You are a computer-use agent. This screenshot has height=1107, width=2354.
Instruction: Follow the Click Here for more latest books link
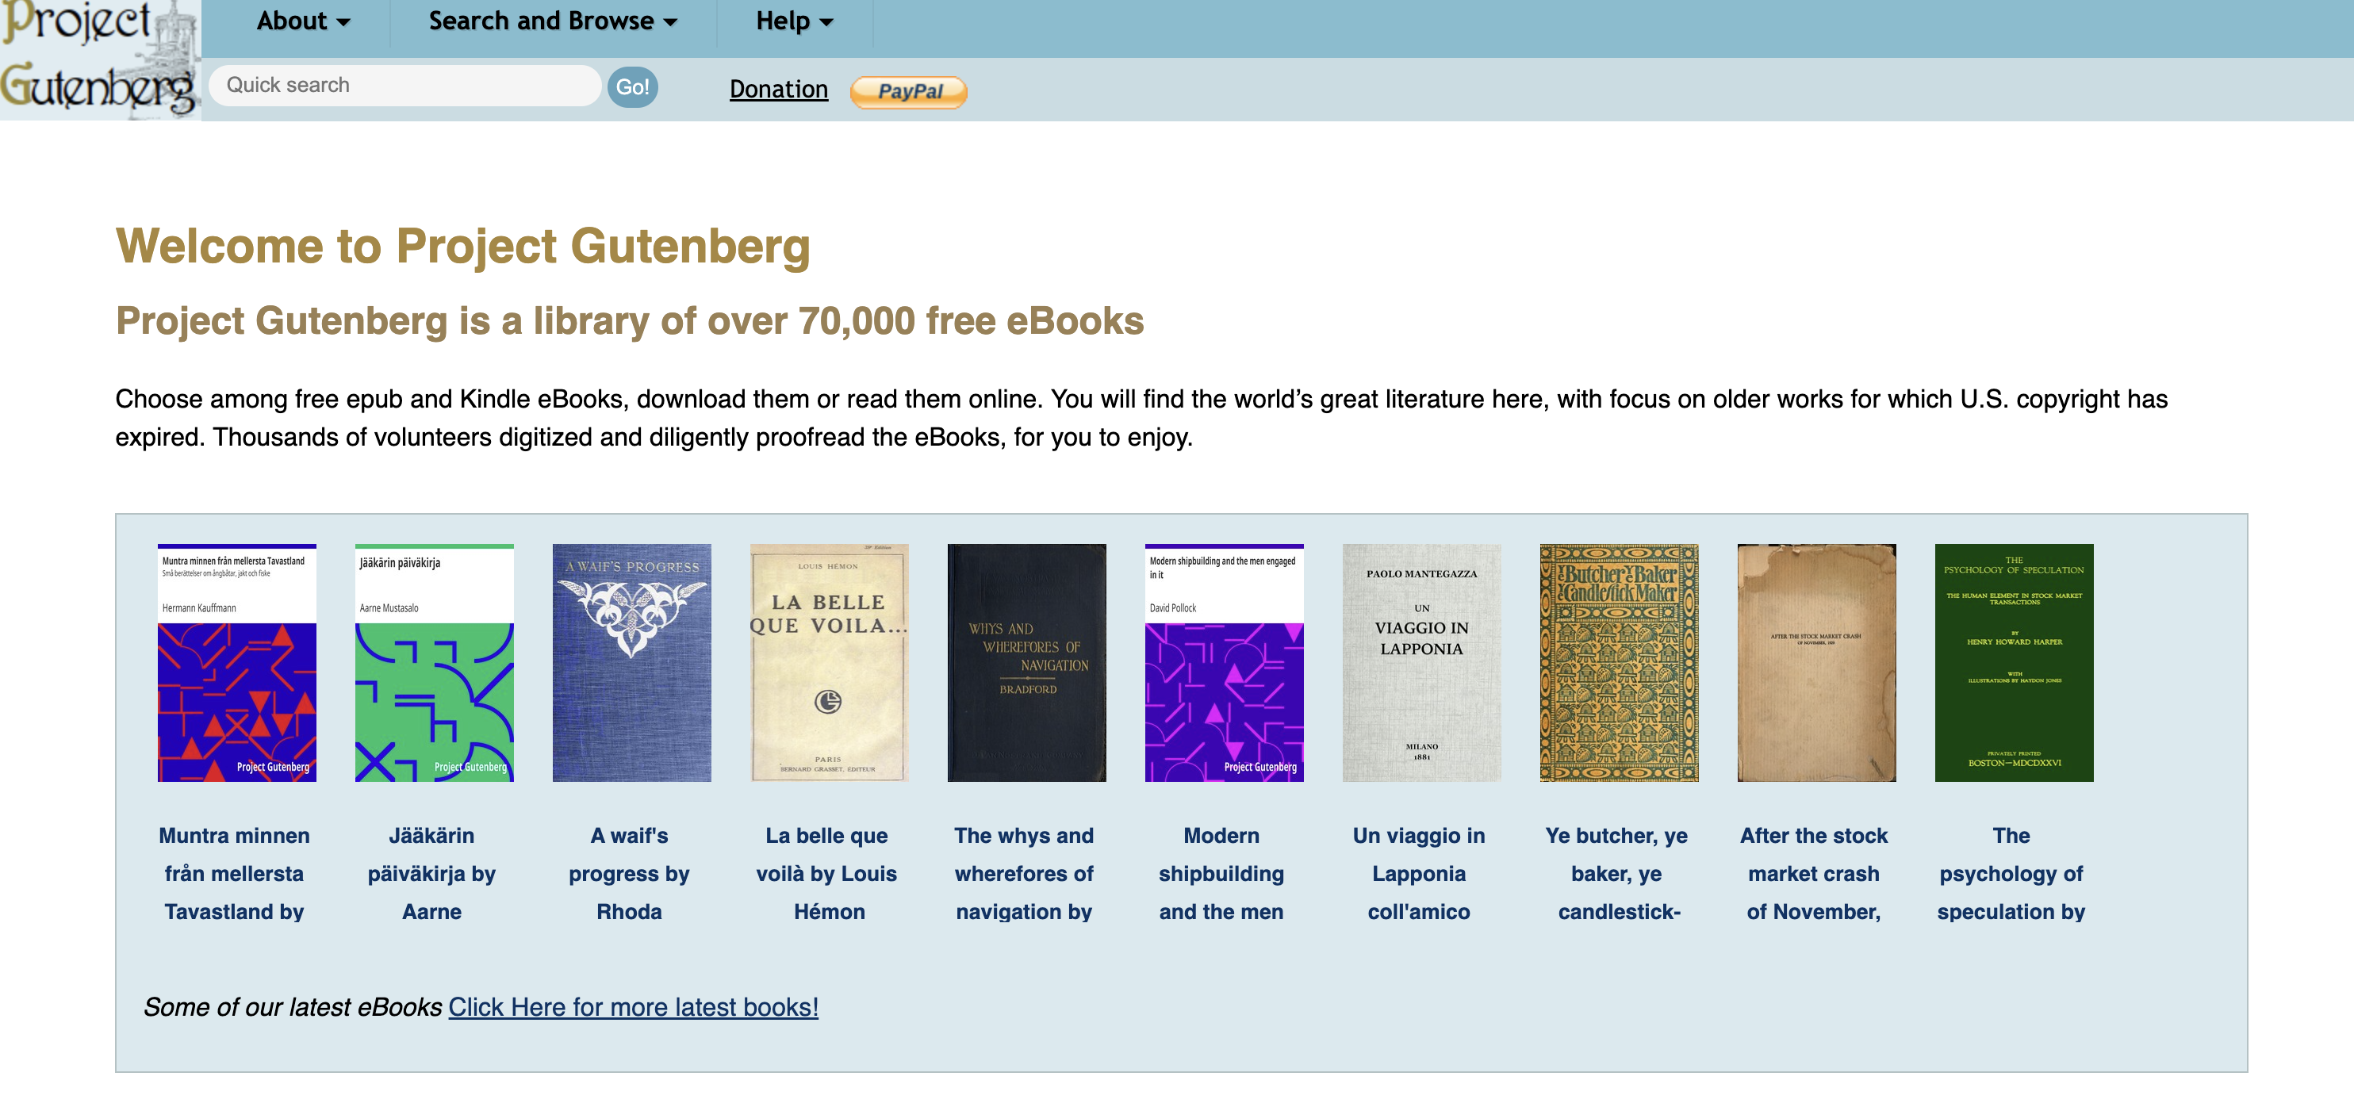coord(631,1006)
